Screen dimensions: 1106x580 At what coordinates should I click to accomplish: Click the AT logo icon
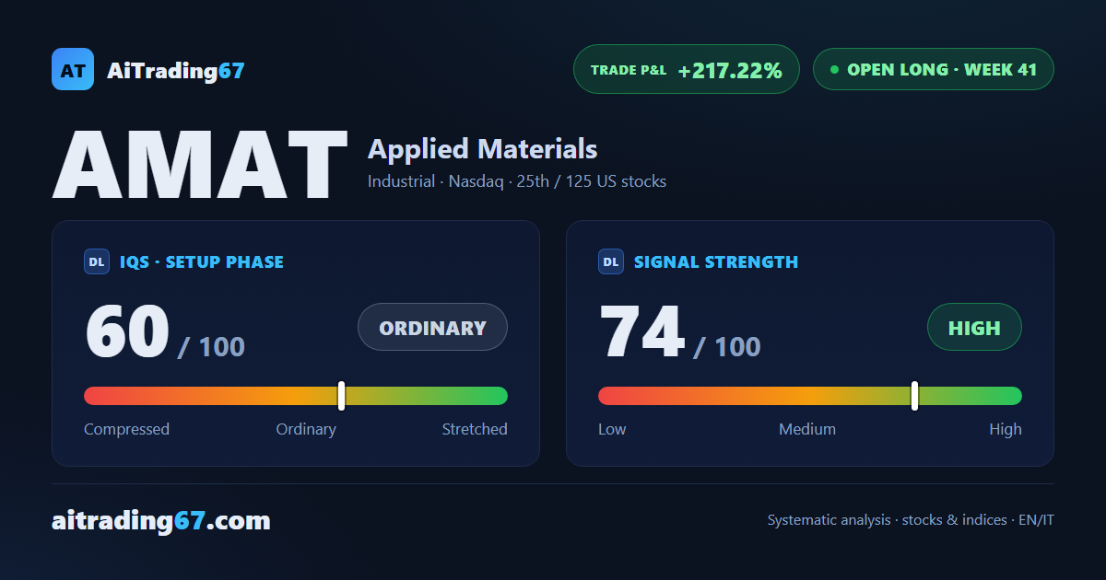[73, 69]
